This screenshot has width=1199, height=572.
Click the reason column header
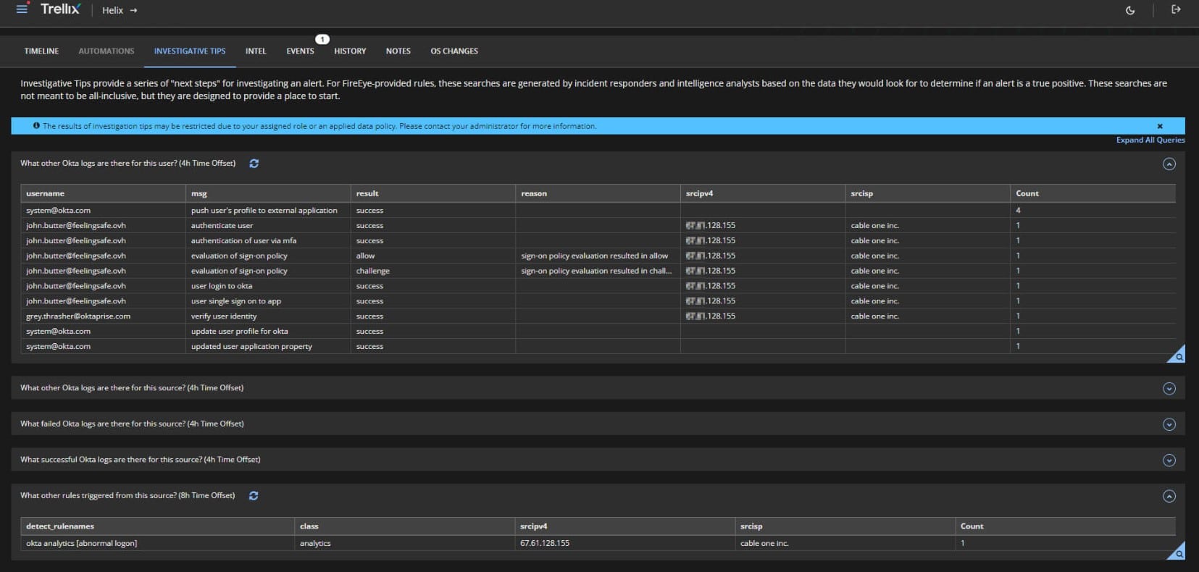coord(598,193)
